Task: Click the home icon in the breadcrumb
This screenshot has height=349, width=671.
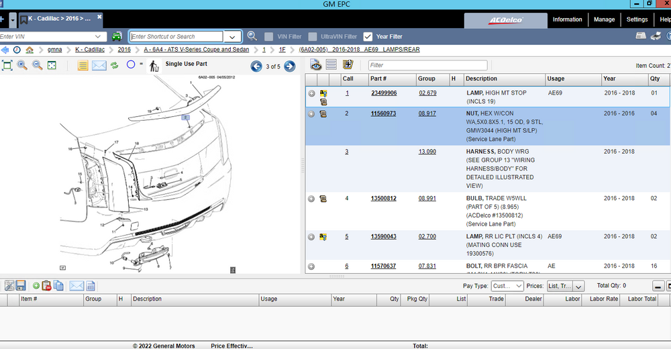Action: tap(30, 50)
